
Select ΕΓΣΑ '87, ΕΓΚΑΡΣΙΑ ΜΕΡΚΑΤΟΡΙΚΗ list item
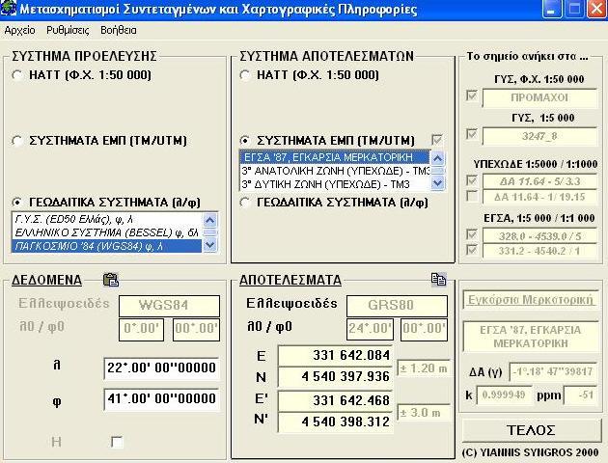coord(335,157)
